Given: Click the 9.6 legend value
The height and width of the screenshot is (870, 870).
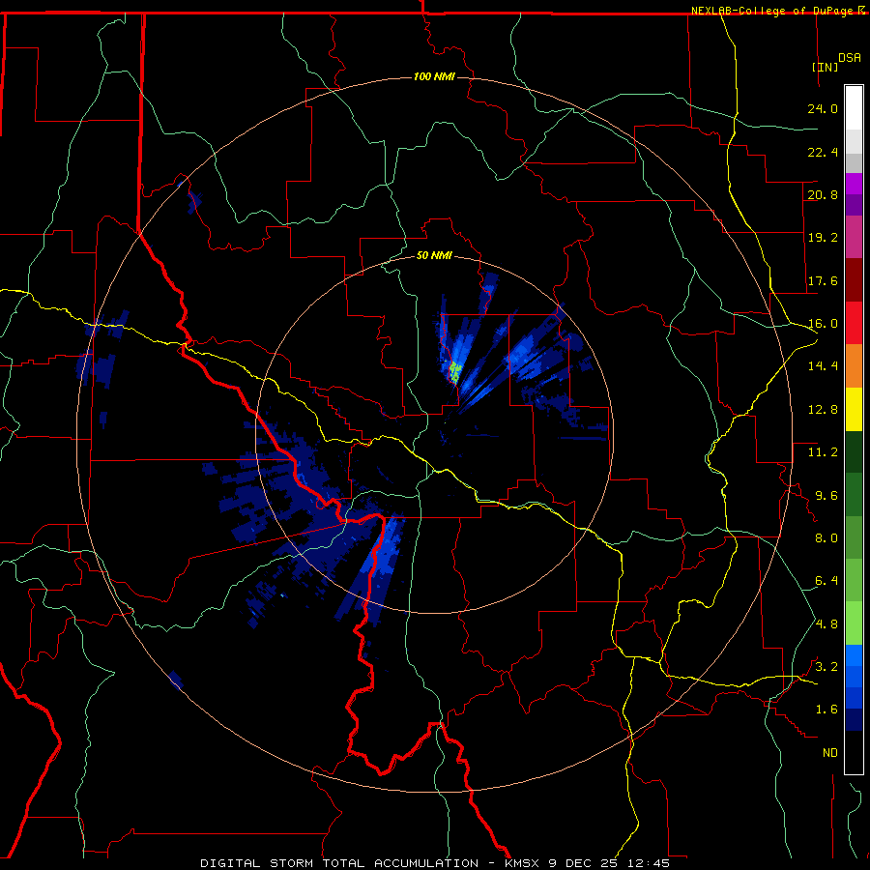Looking at the screenshot, I should coord(826,496).
